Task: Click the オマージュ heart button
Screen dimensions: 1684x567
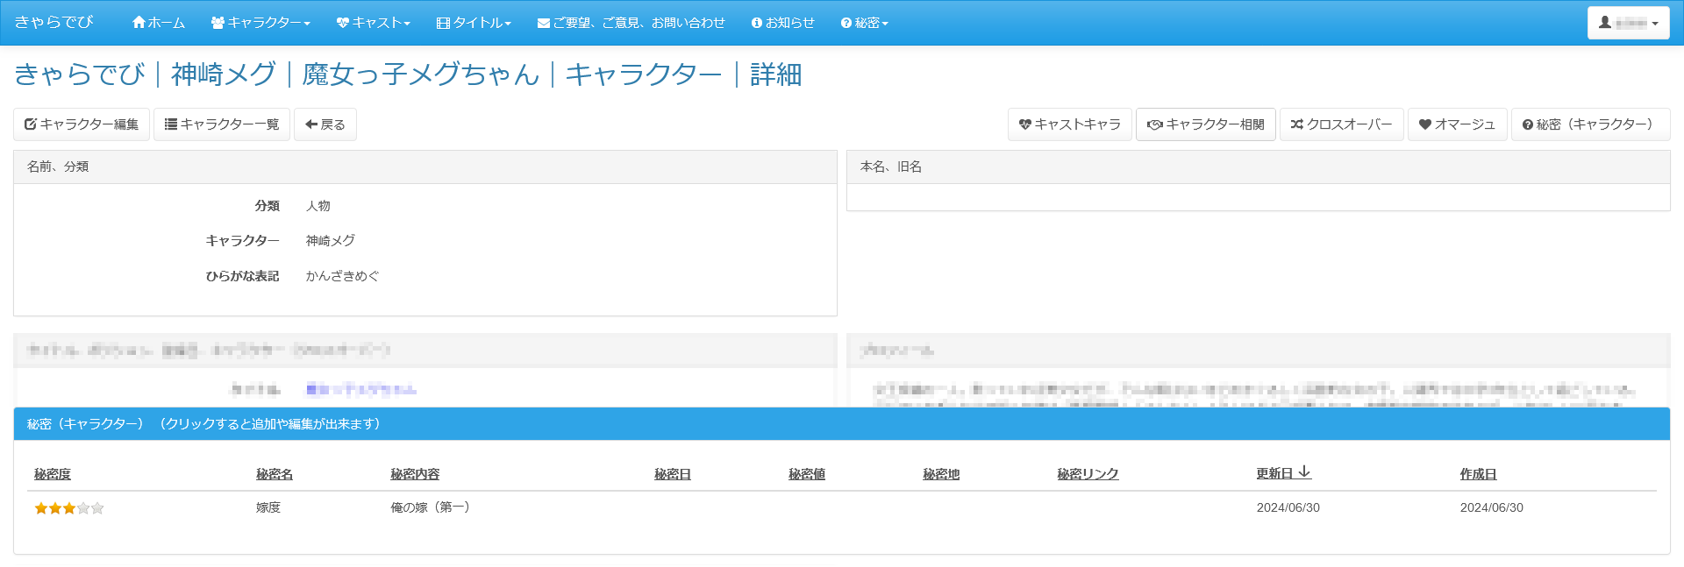Action: coord(1457,124)
